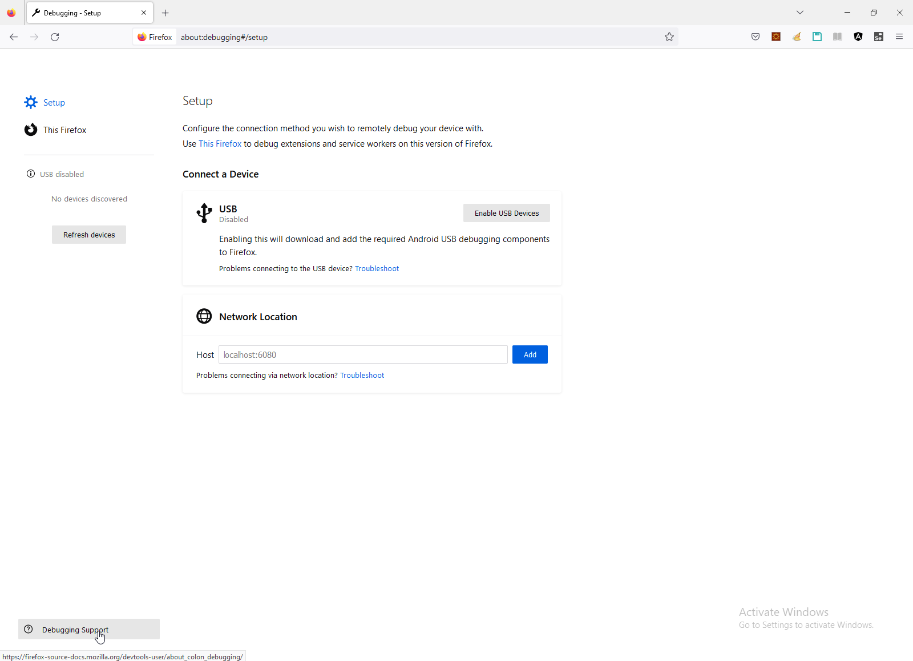Open Setup in the sidebar
913x661 pixels.
54,103
